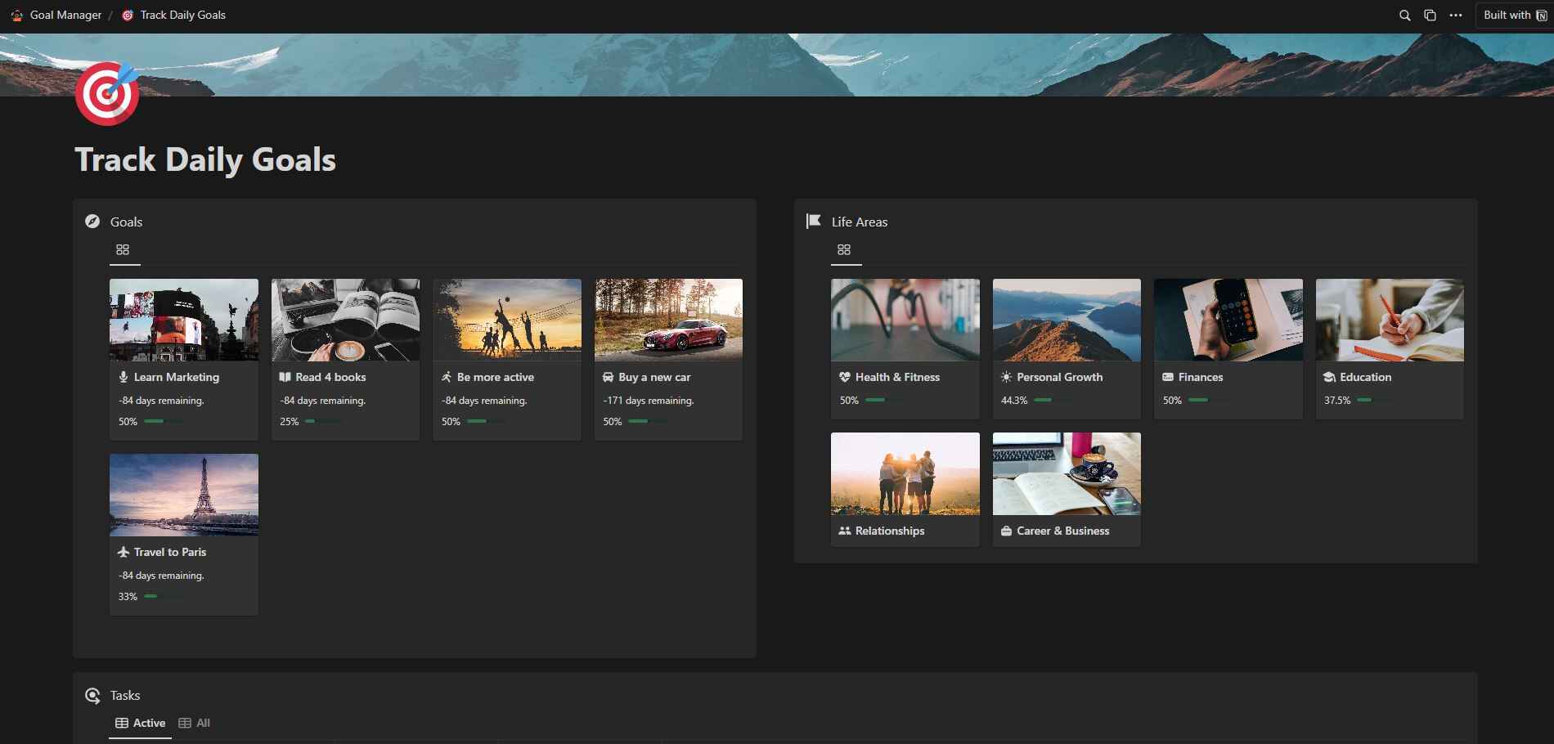The width and height of the screenshot is (1554, 744).
Task: Select the Goals gallery view icon
Action: pyautogui.click(x=123, y=250)
